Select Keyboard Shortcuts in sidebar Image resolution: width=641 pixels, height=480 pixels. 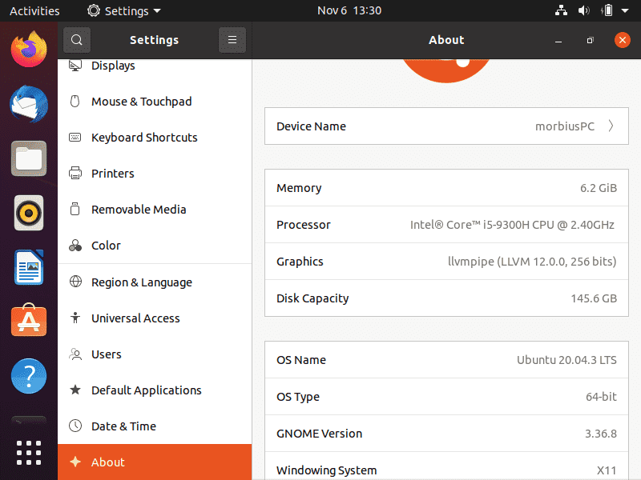(155, 137)
